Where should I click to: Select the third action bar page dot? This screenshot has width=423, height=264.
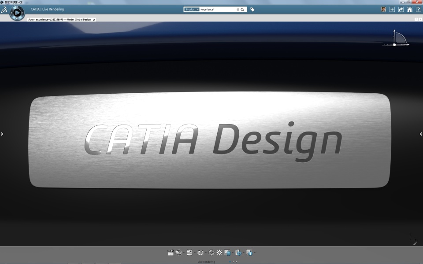[x=236, y=261]
